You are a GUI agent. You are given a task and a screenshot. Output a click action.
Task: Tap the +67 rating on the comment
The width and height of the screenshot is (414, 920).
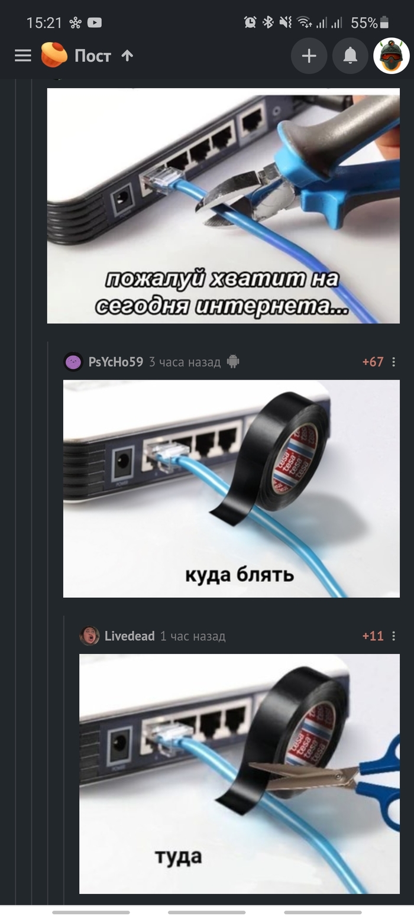373,361
